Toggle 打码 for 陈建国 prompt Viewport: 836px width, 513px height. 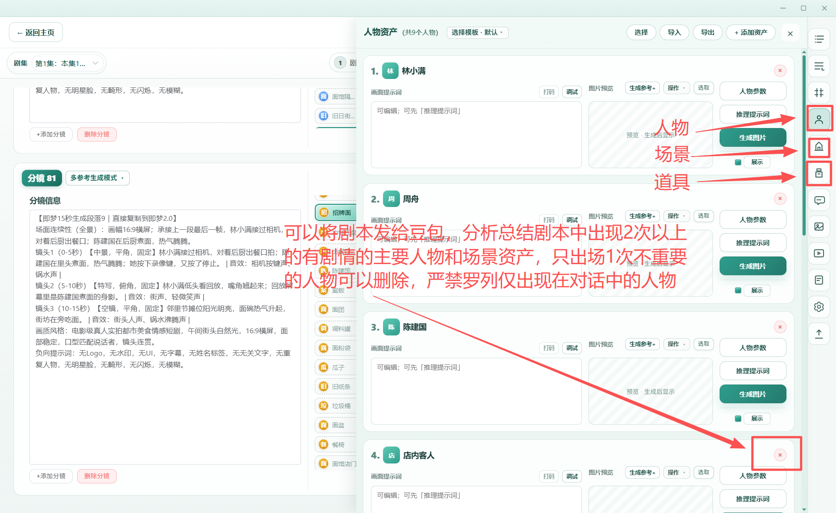(x=549, y=348)
